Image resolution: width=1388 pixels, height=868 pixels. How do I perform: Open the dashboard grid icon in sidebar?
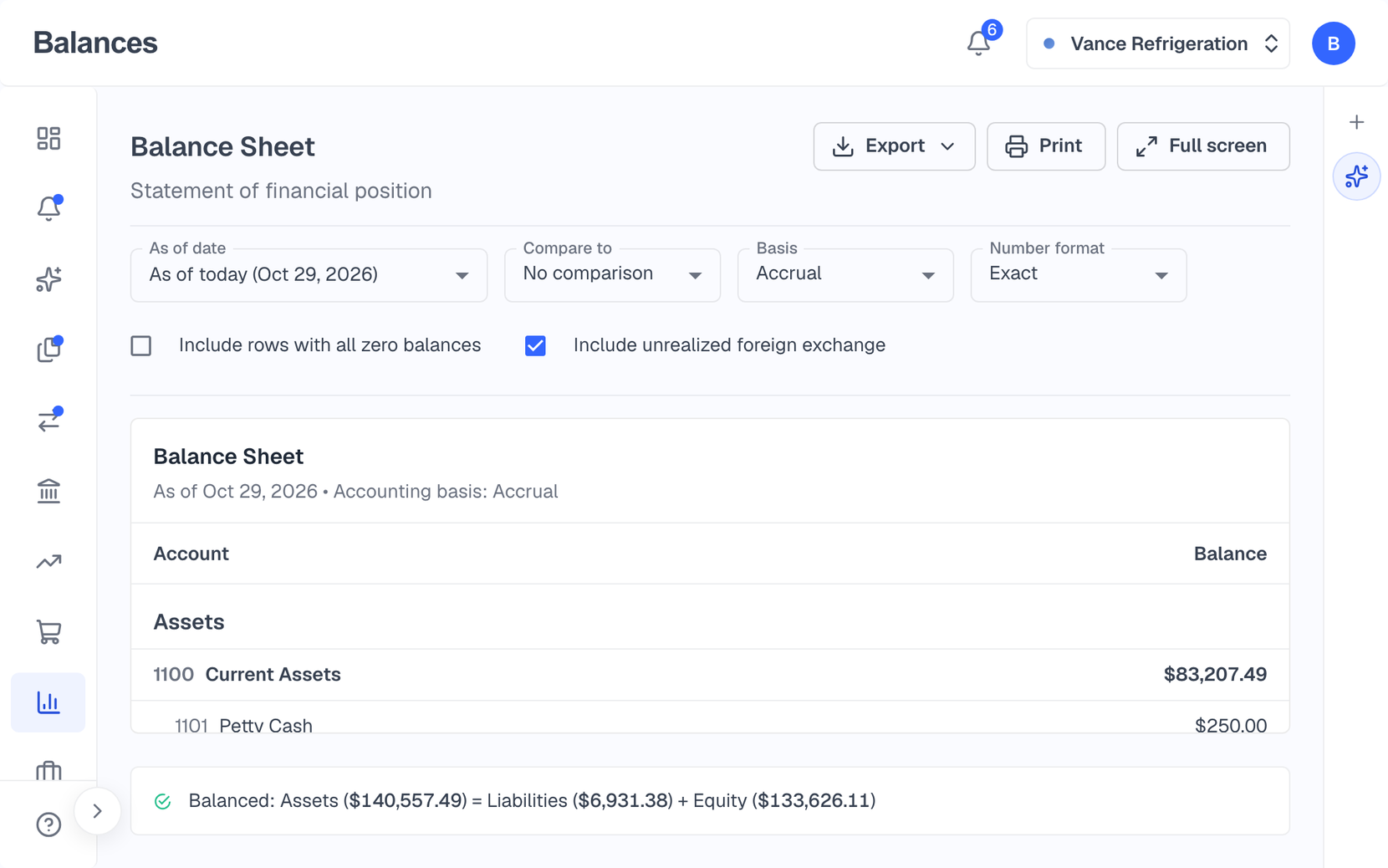click(48, 138)
